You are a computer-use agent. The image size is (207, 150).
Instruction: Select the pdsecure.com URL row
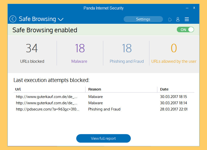(x=48, y=109)
